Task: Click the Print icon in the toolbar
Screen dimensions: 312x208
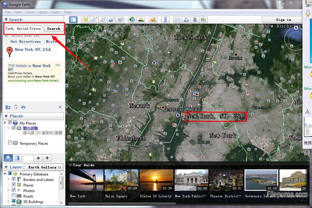Action: pyautogui.click(x=186, y=20)
